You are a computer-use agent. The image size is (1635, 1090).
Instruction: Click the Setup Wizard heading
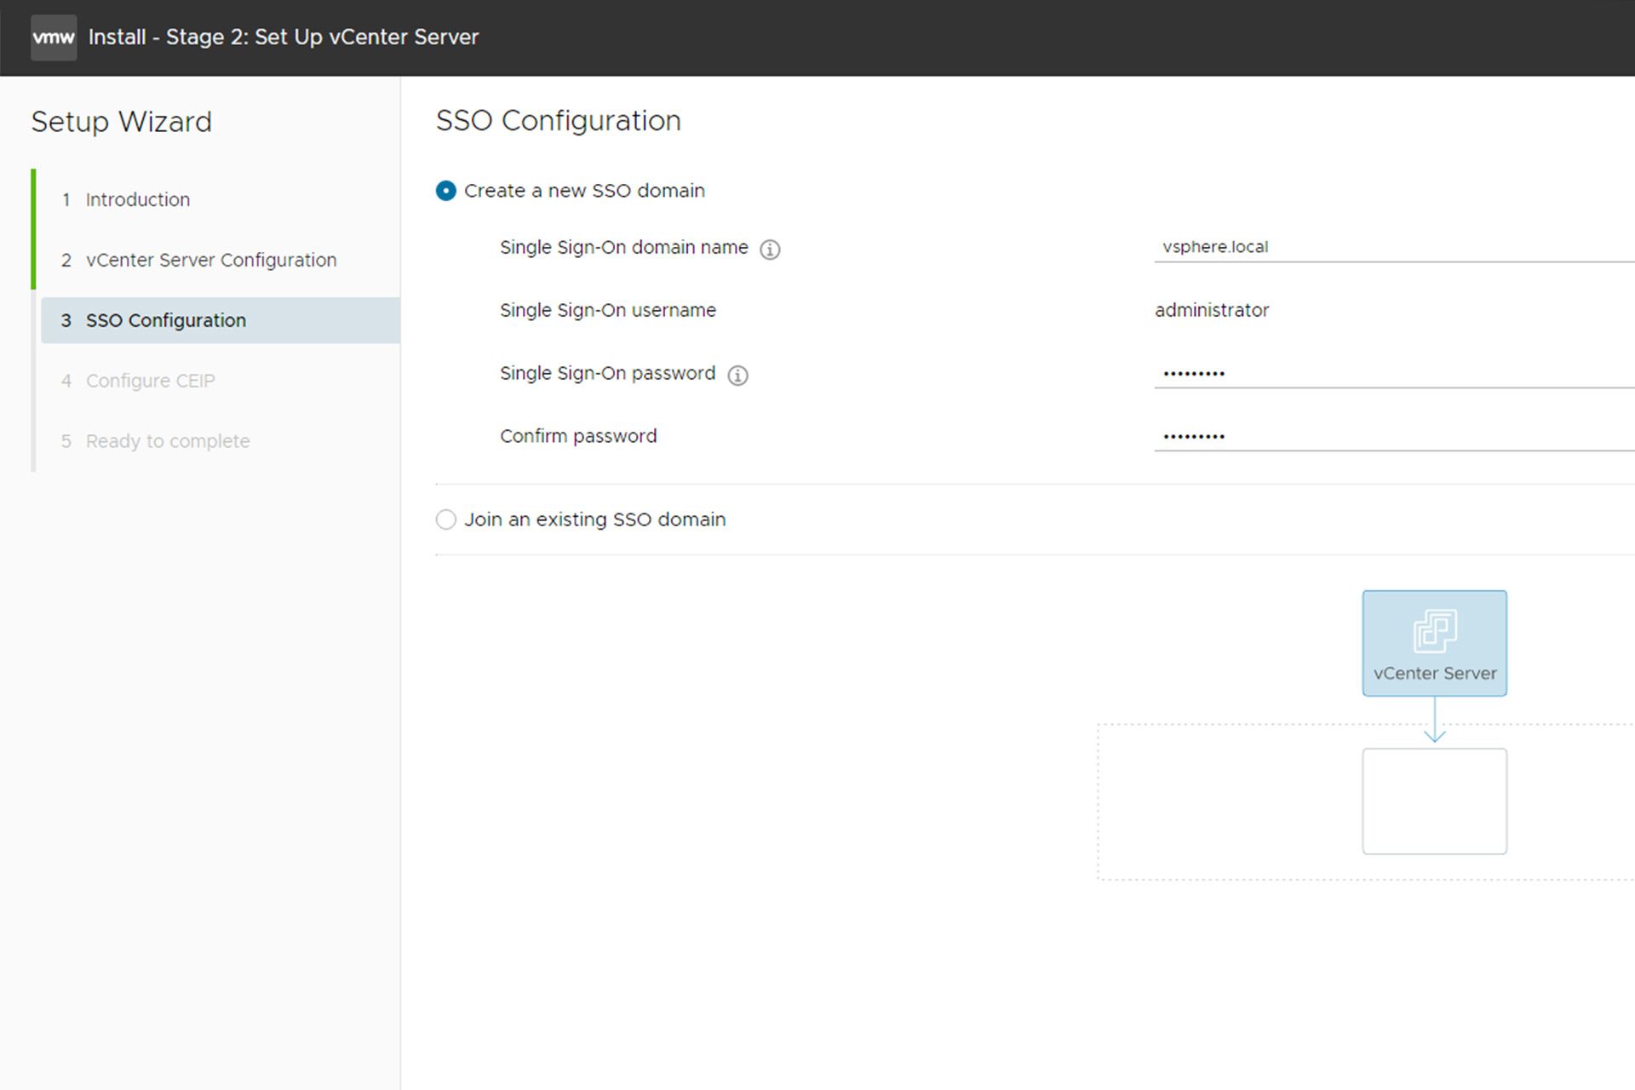[x=122, y=122]
